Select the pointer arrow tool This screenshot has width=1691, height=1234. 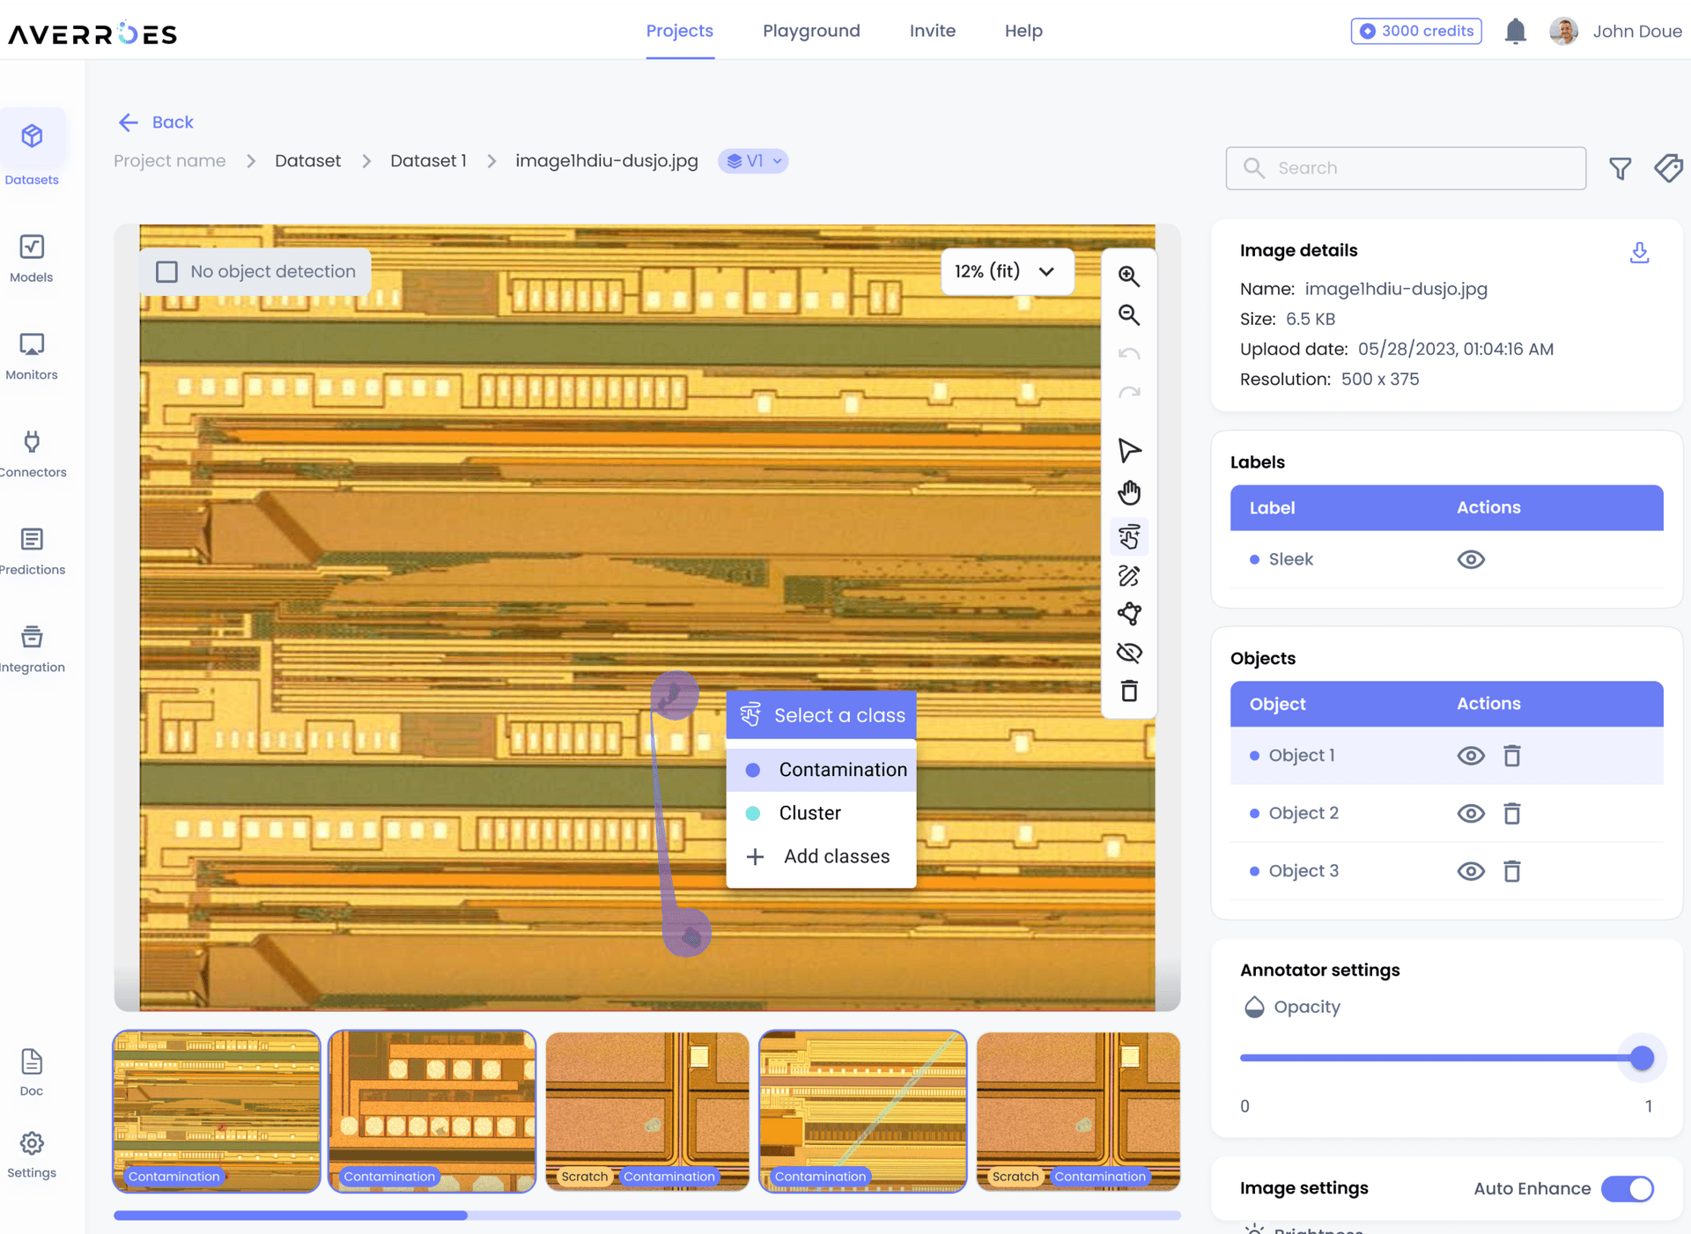click(1129, 450)
